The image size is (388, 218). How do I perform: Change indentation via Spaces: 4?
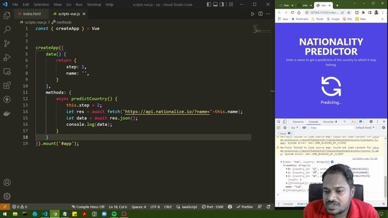tap(139, 206)
